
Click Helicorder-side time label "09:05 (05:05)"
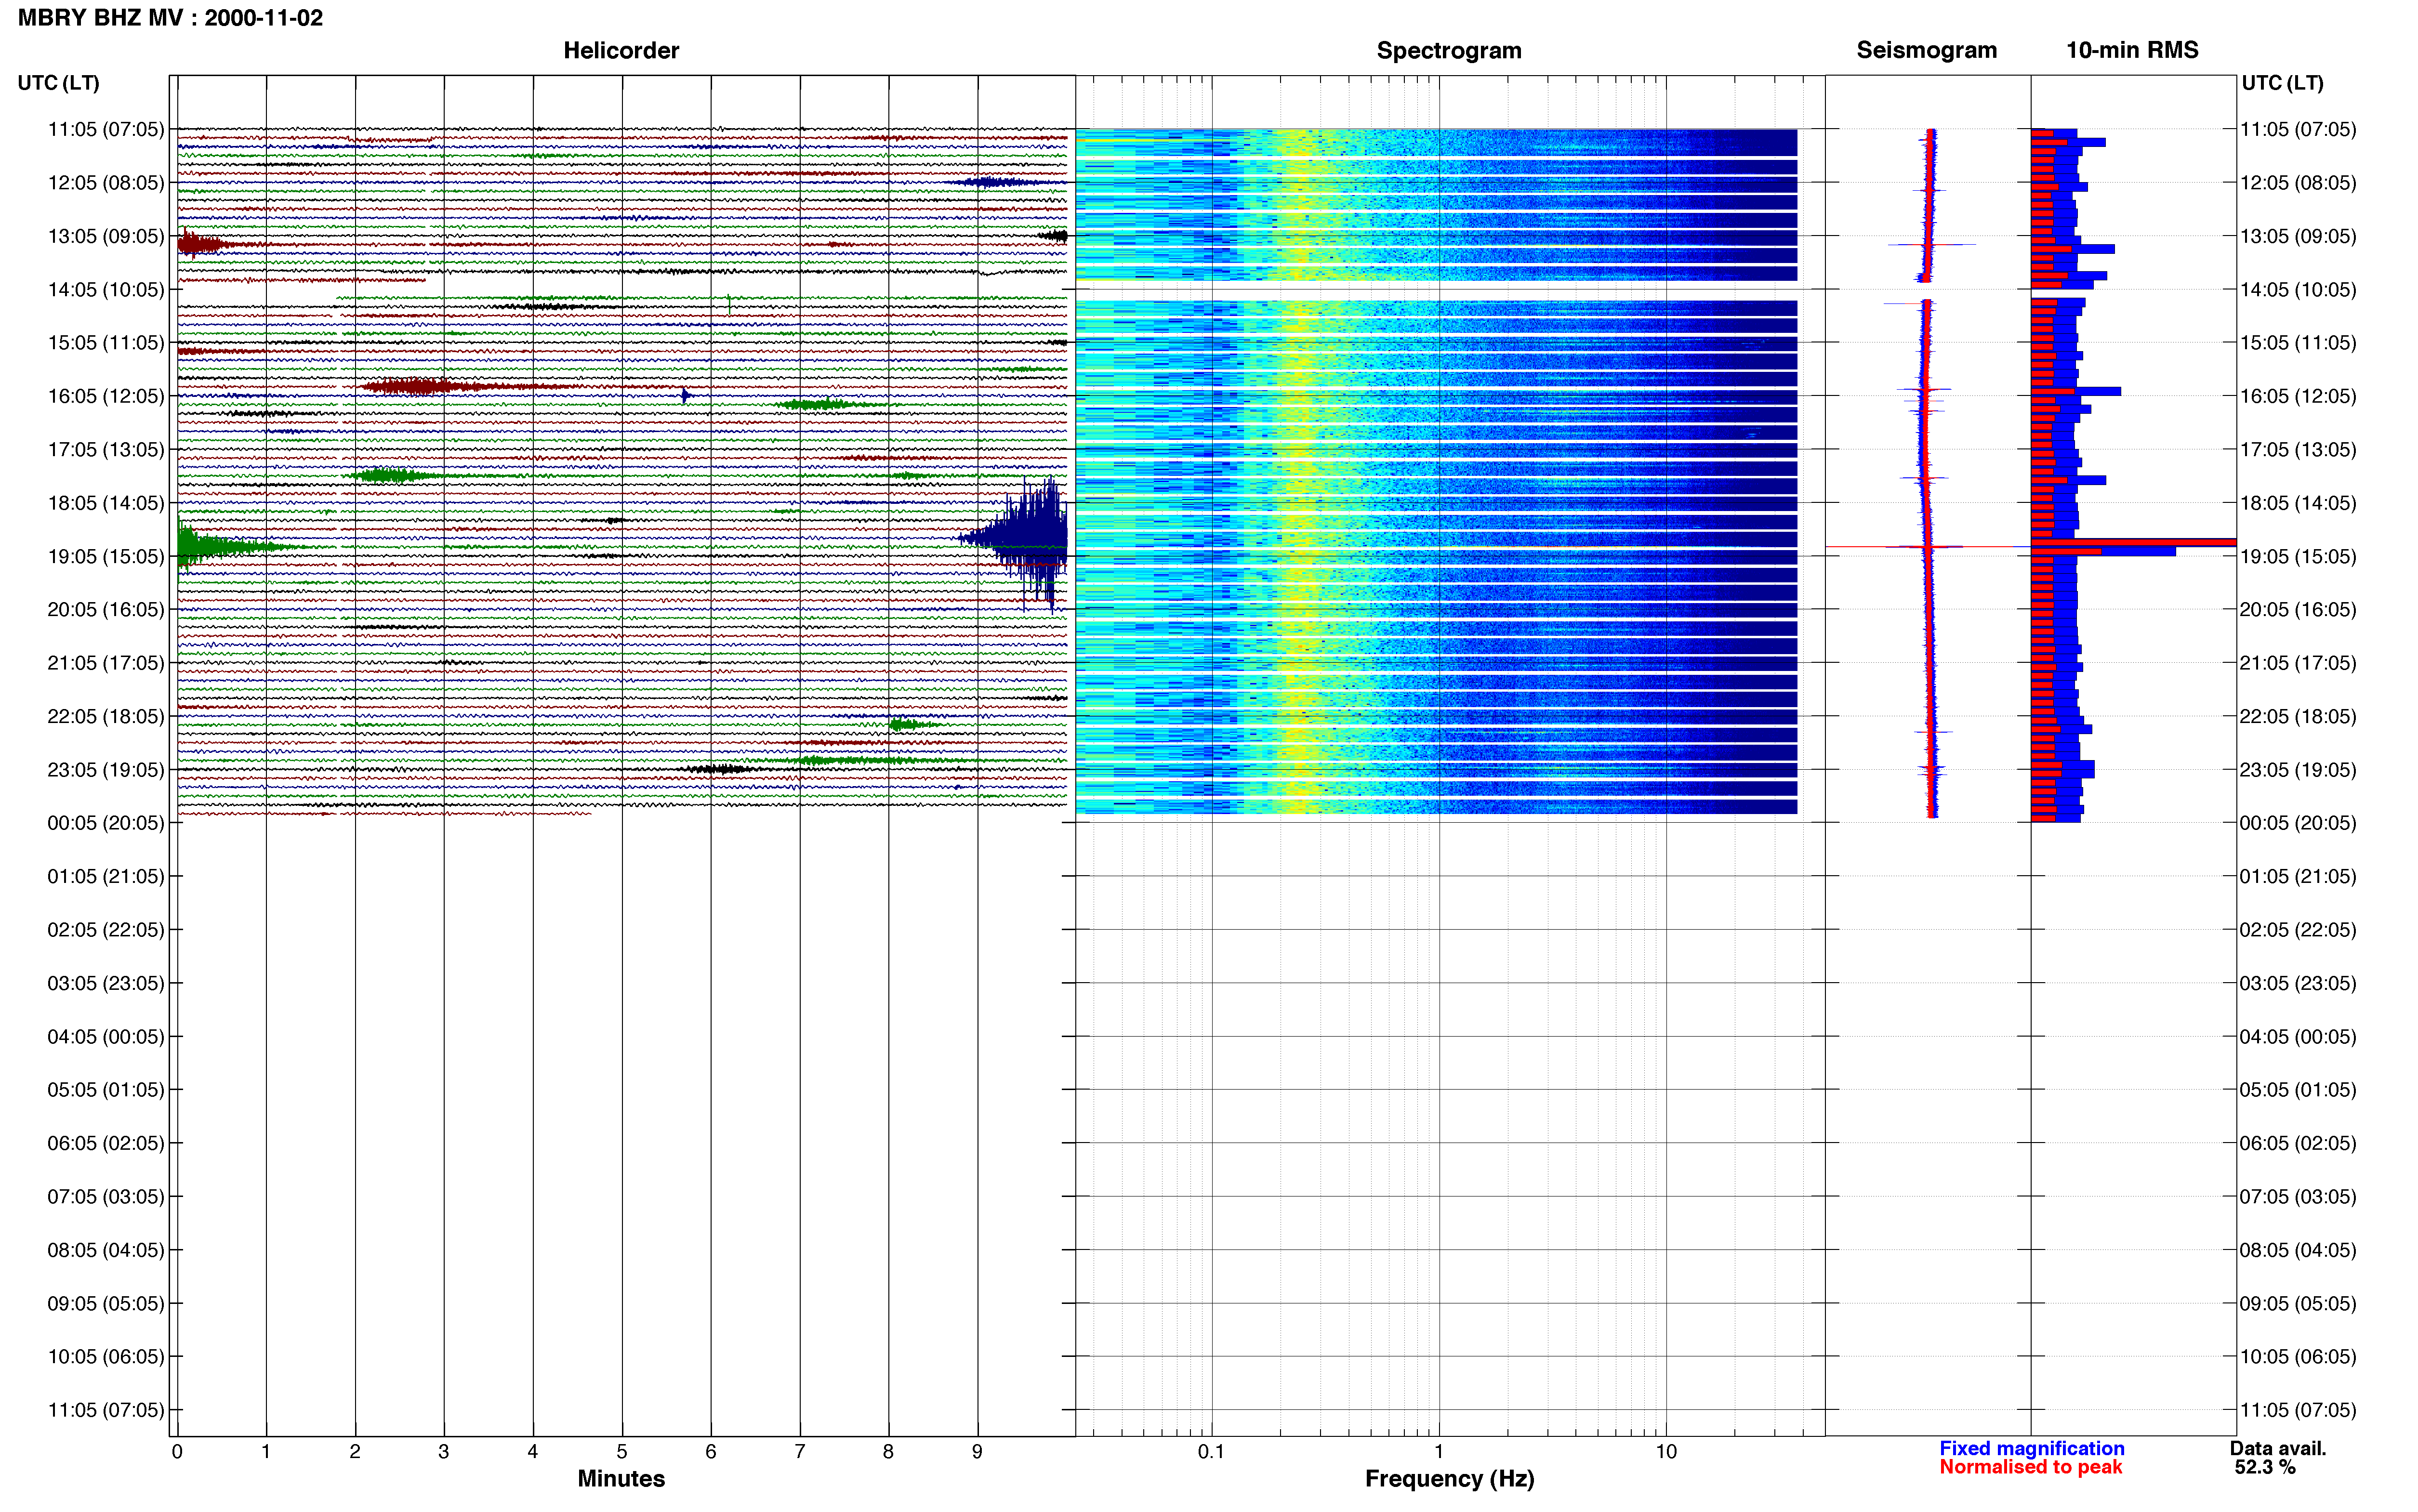(x=106, y=1304)
